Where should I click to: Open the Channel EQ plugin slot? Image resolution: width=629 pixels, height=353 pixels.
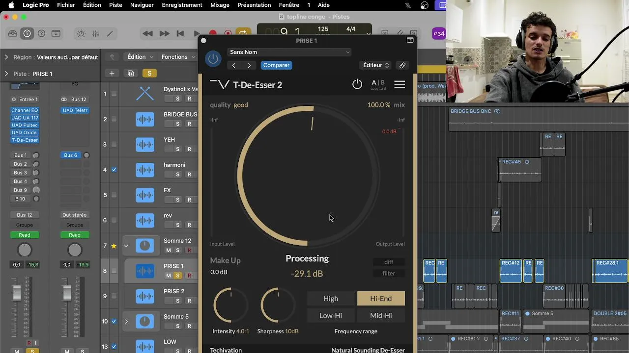(x=25, y=110)
